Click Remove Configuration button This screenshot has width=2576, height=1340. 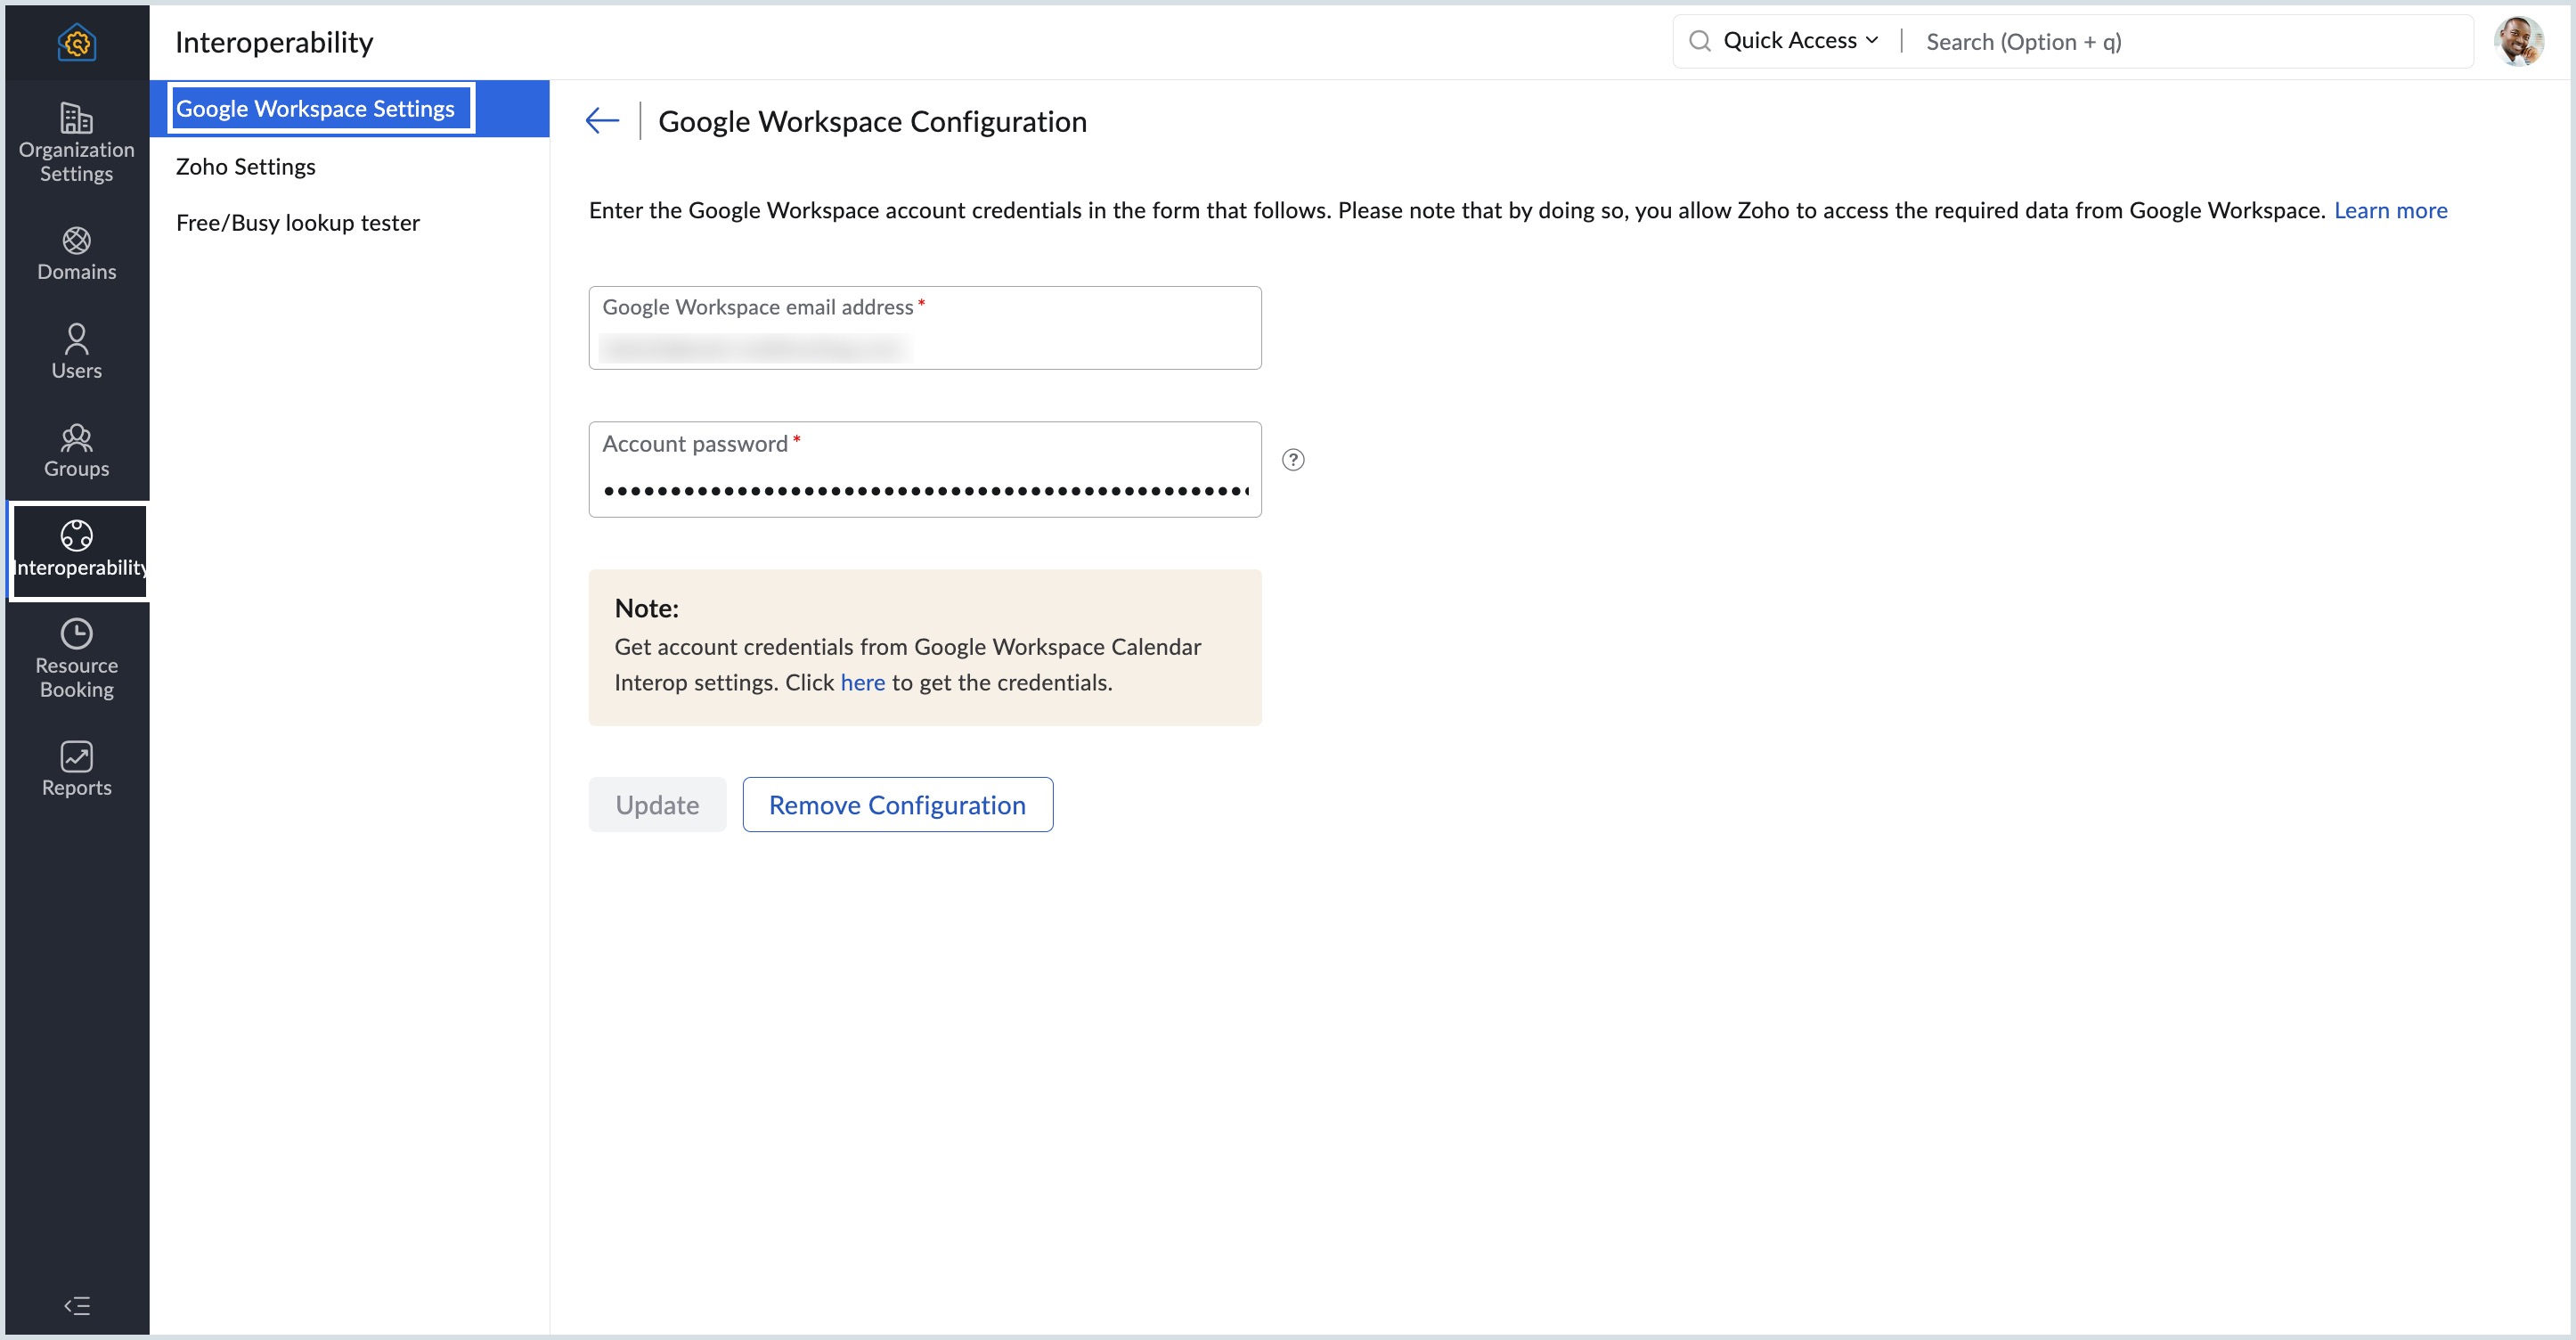(897, 804)
